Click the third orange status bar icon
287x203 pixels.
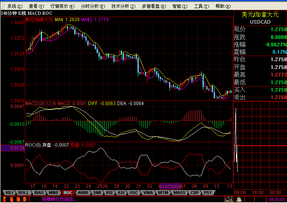click(x=18, y=199)
